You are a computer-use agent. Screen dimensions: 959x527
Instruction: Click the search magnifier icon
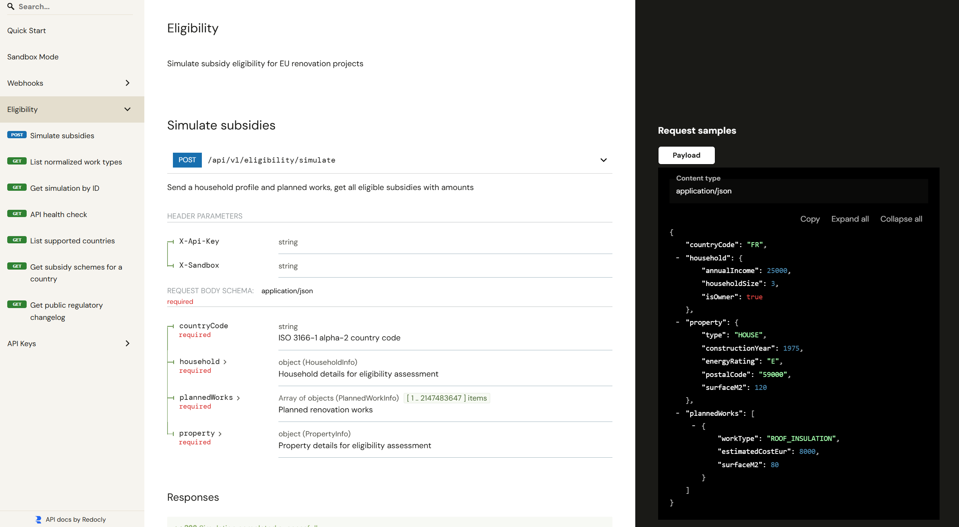pyautogui.click(x=11, y=6)
